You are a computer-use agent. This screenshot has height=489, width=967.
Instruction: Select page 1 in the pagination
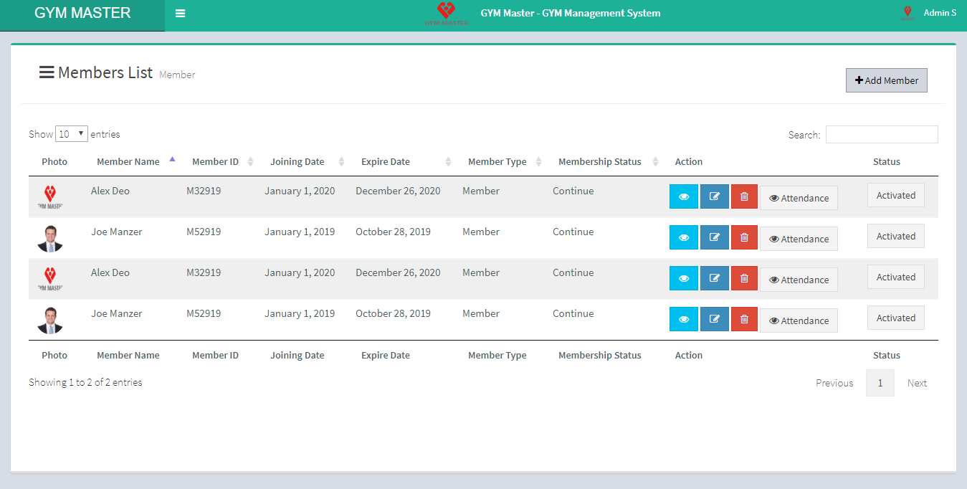click(x=880, y=383)
